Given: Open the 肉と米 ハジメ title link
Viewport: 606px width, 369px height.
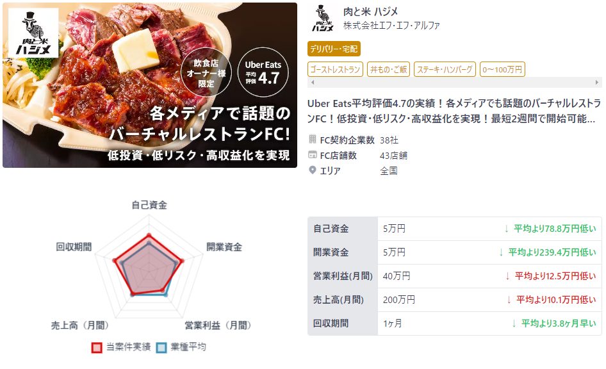Looking at the screenshot, I should tap(370, 12).
